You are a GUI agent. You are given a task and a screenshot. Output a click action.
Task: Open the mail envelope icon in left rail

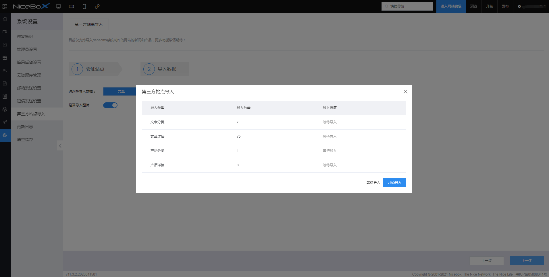tap(5, 45)
